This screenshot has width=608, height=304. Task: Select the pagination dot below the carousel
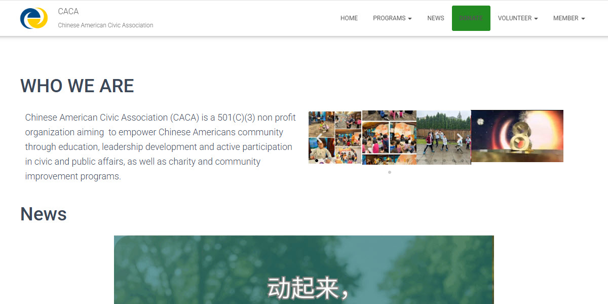389,172
